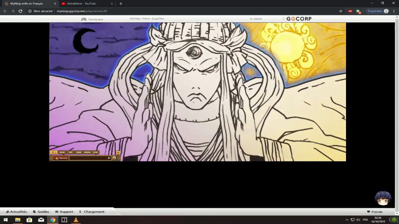Click the GGCORP logo

pos(299,19)
